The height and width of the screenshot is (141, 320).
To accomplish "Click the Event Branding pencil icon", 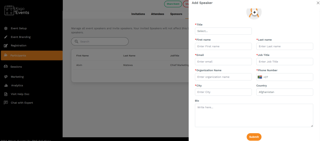I will click(6, 37).
